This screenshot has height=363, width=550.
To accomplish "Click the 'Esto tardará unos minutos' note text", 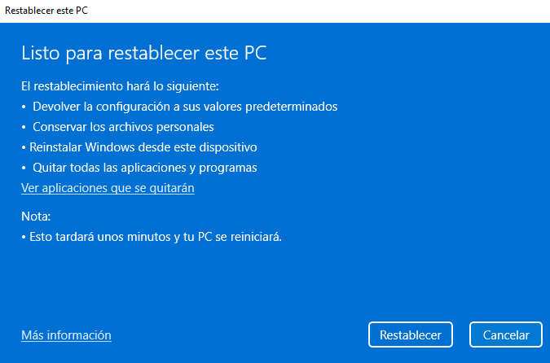I will pyautogui.click(x=156, y=237).
